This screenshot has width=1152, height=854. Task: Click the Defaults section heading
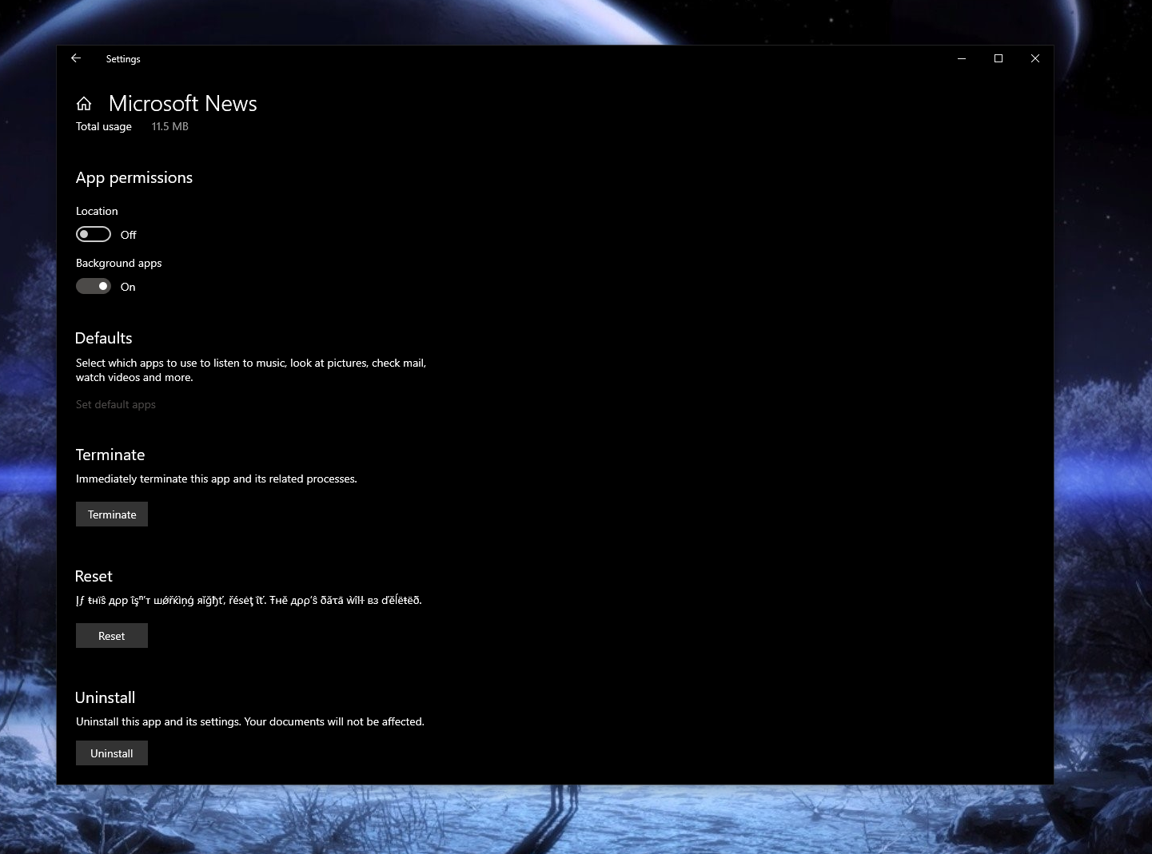click(104, 338)
